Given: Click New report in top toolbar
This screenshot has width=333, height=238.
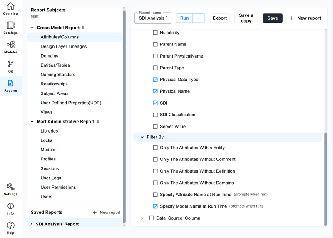Looking at the screenshot, I should pyautogui.click(x=305, y=18).
